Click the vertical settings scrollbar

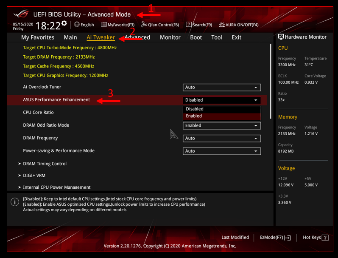[x=271, y=81]
